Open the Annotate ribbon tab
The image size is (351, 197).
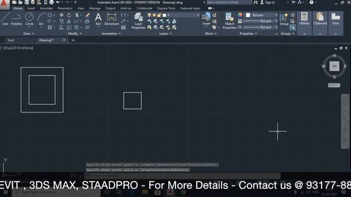(46, 8)
